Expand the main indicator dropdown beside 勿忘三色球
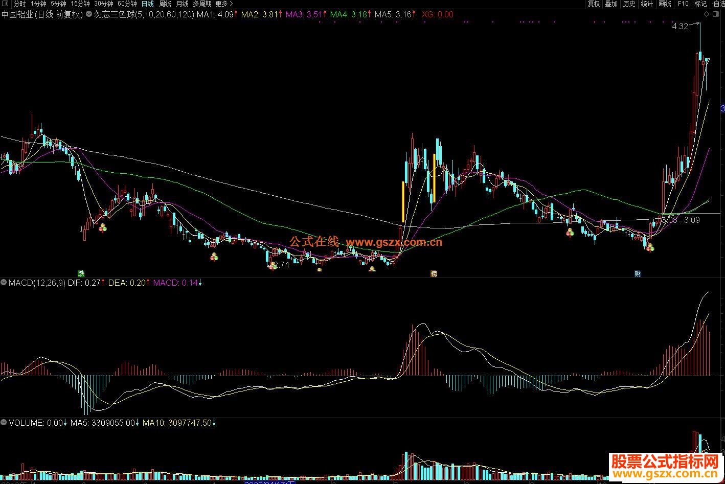725x484 pixels. click(x=89, y=14)
